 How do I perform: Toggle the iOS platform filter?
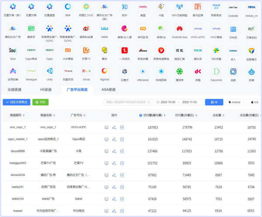(x=254, y=102)
